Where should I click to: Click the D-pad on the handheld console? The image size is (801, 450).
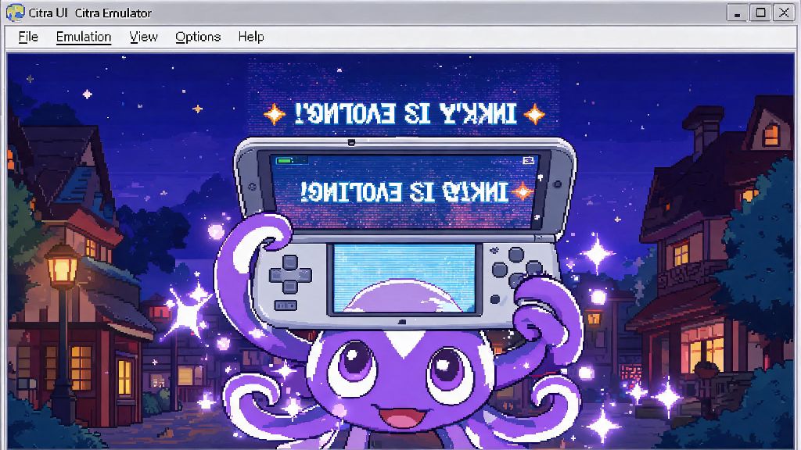[x=290, y=274]
